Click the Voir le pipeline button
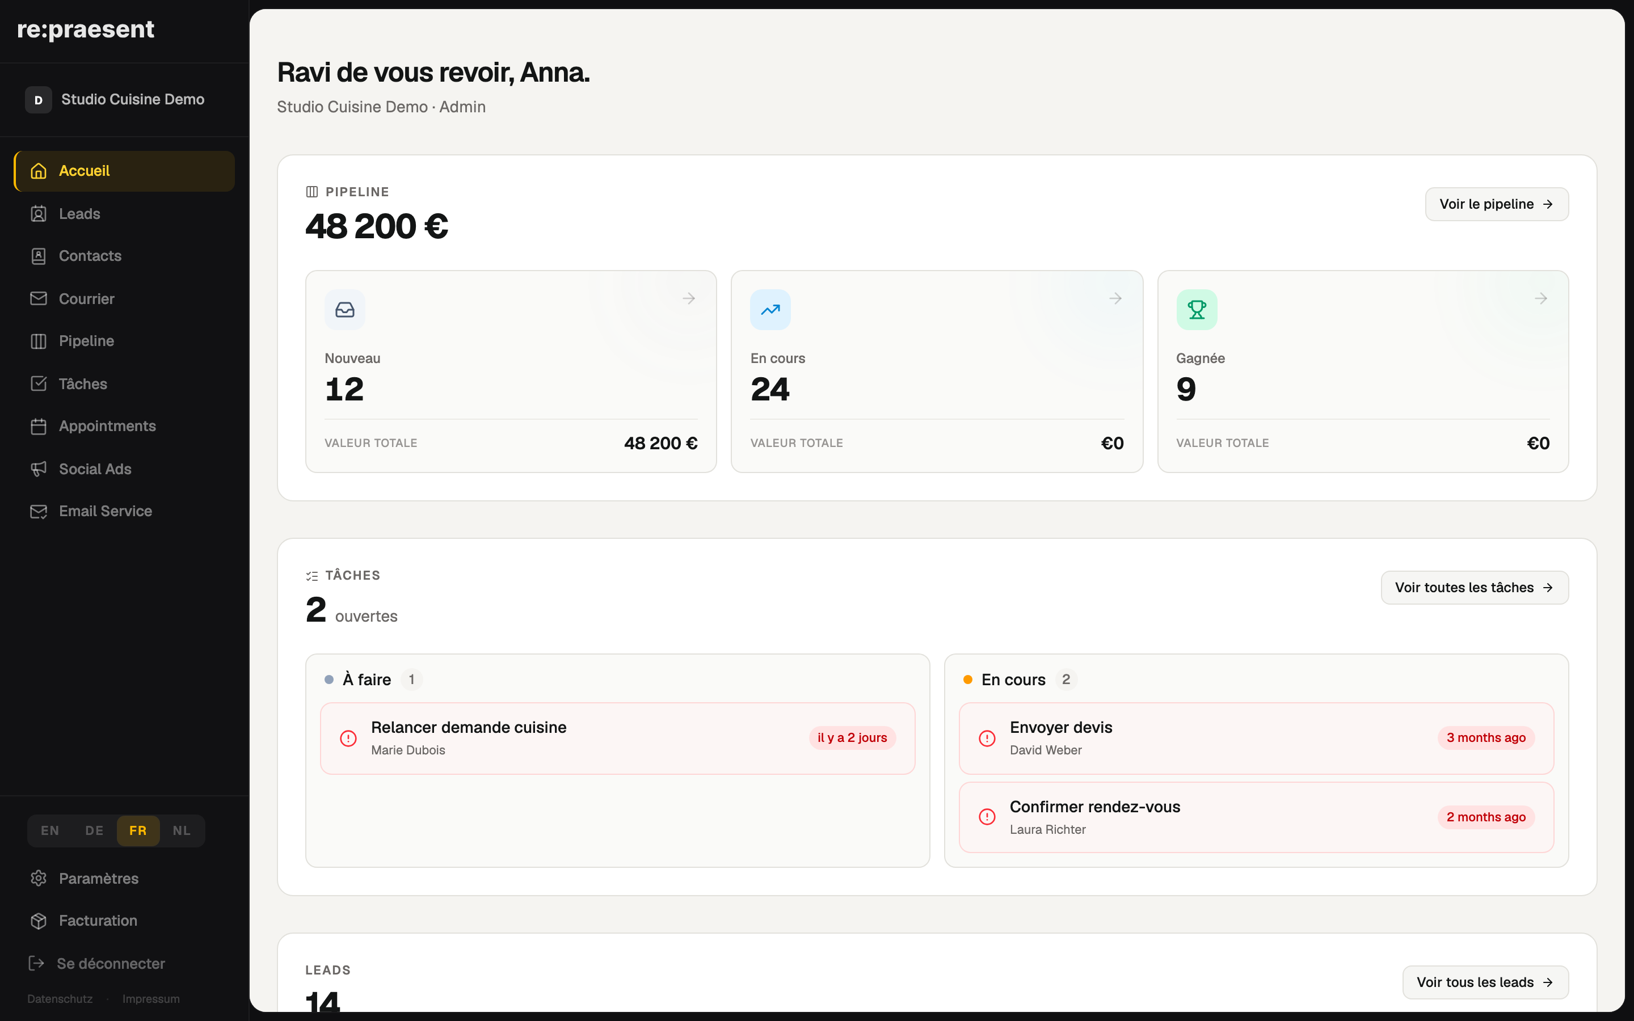Viewport: 1634px width, 1021px height. coord(1496,204)
